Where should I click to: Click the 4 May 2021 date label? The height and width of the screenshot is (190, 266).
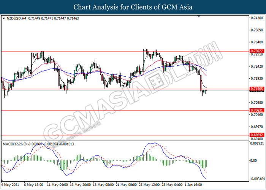(x=11, y=185)
